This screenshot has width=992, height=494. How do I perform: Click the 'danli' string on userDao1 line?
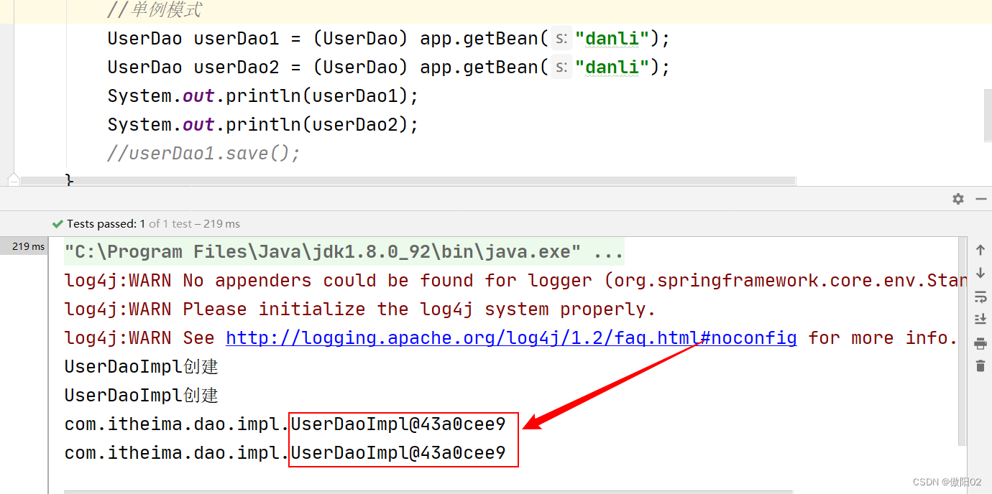coord(612,39)
